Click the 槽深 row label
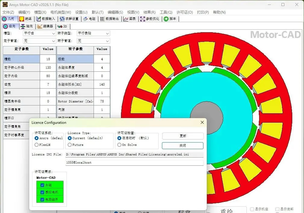The image size is (304, 213). click(21, 93)
